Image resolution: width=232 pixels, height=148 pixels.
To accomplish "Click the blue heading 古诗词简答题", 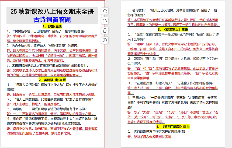I will 52,20.
